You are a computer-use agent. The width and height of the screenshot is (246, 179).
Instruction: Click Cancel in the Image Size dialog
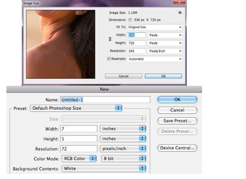tap(124, 76)
